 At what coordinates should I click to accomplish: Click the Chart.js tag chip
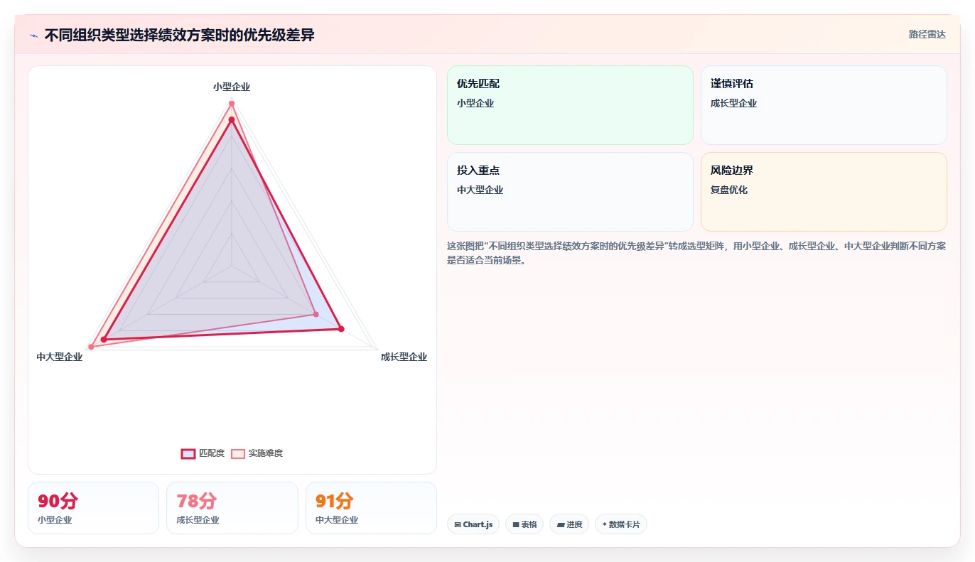473,524
